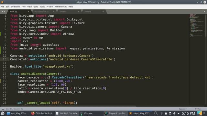Click the lock icon in system tray
Image resolution: width=207 pixels, height=116 pixels.
tap(166, 113)
